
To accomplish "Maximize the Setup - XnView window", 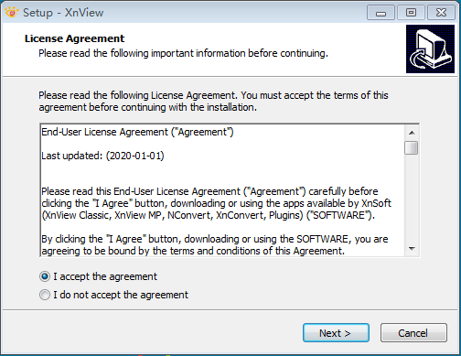I will [x=411, y=13].
